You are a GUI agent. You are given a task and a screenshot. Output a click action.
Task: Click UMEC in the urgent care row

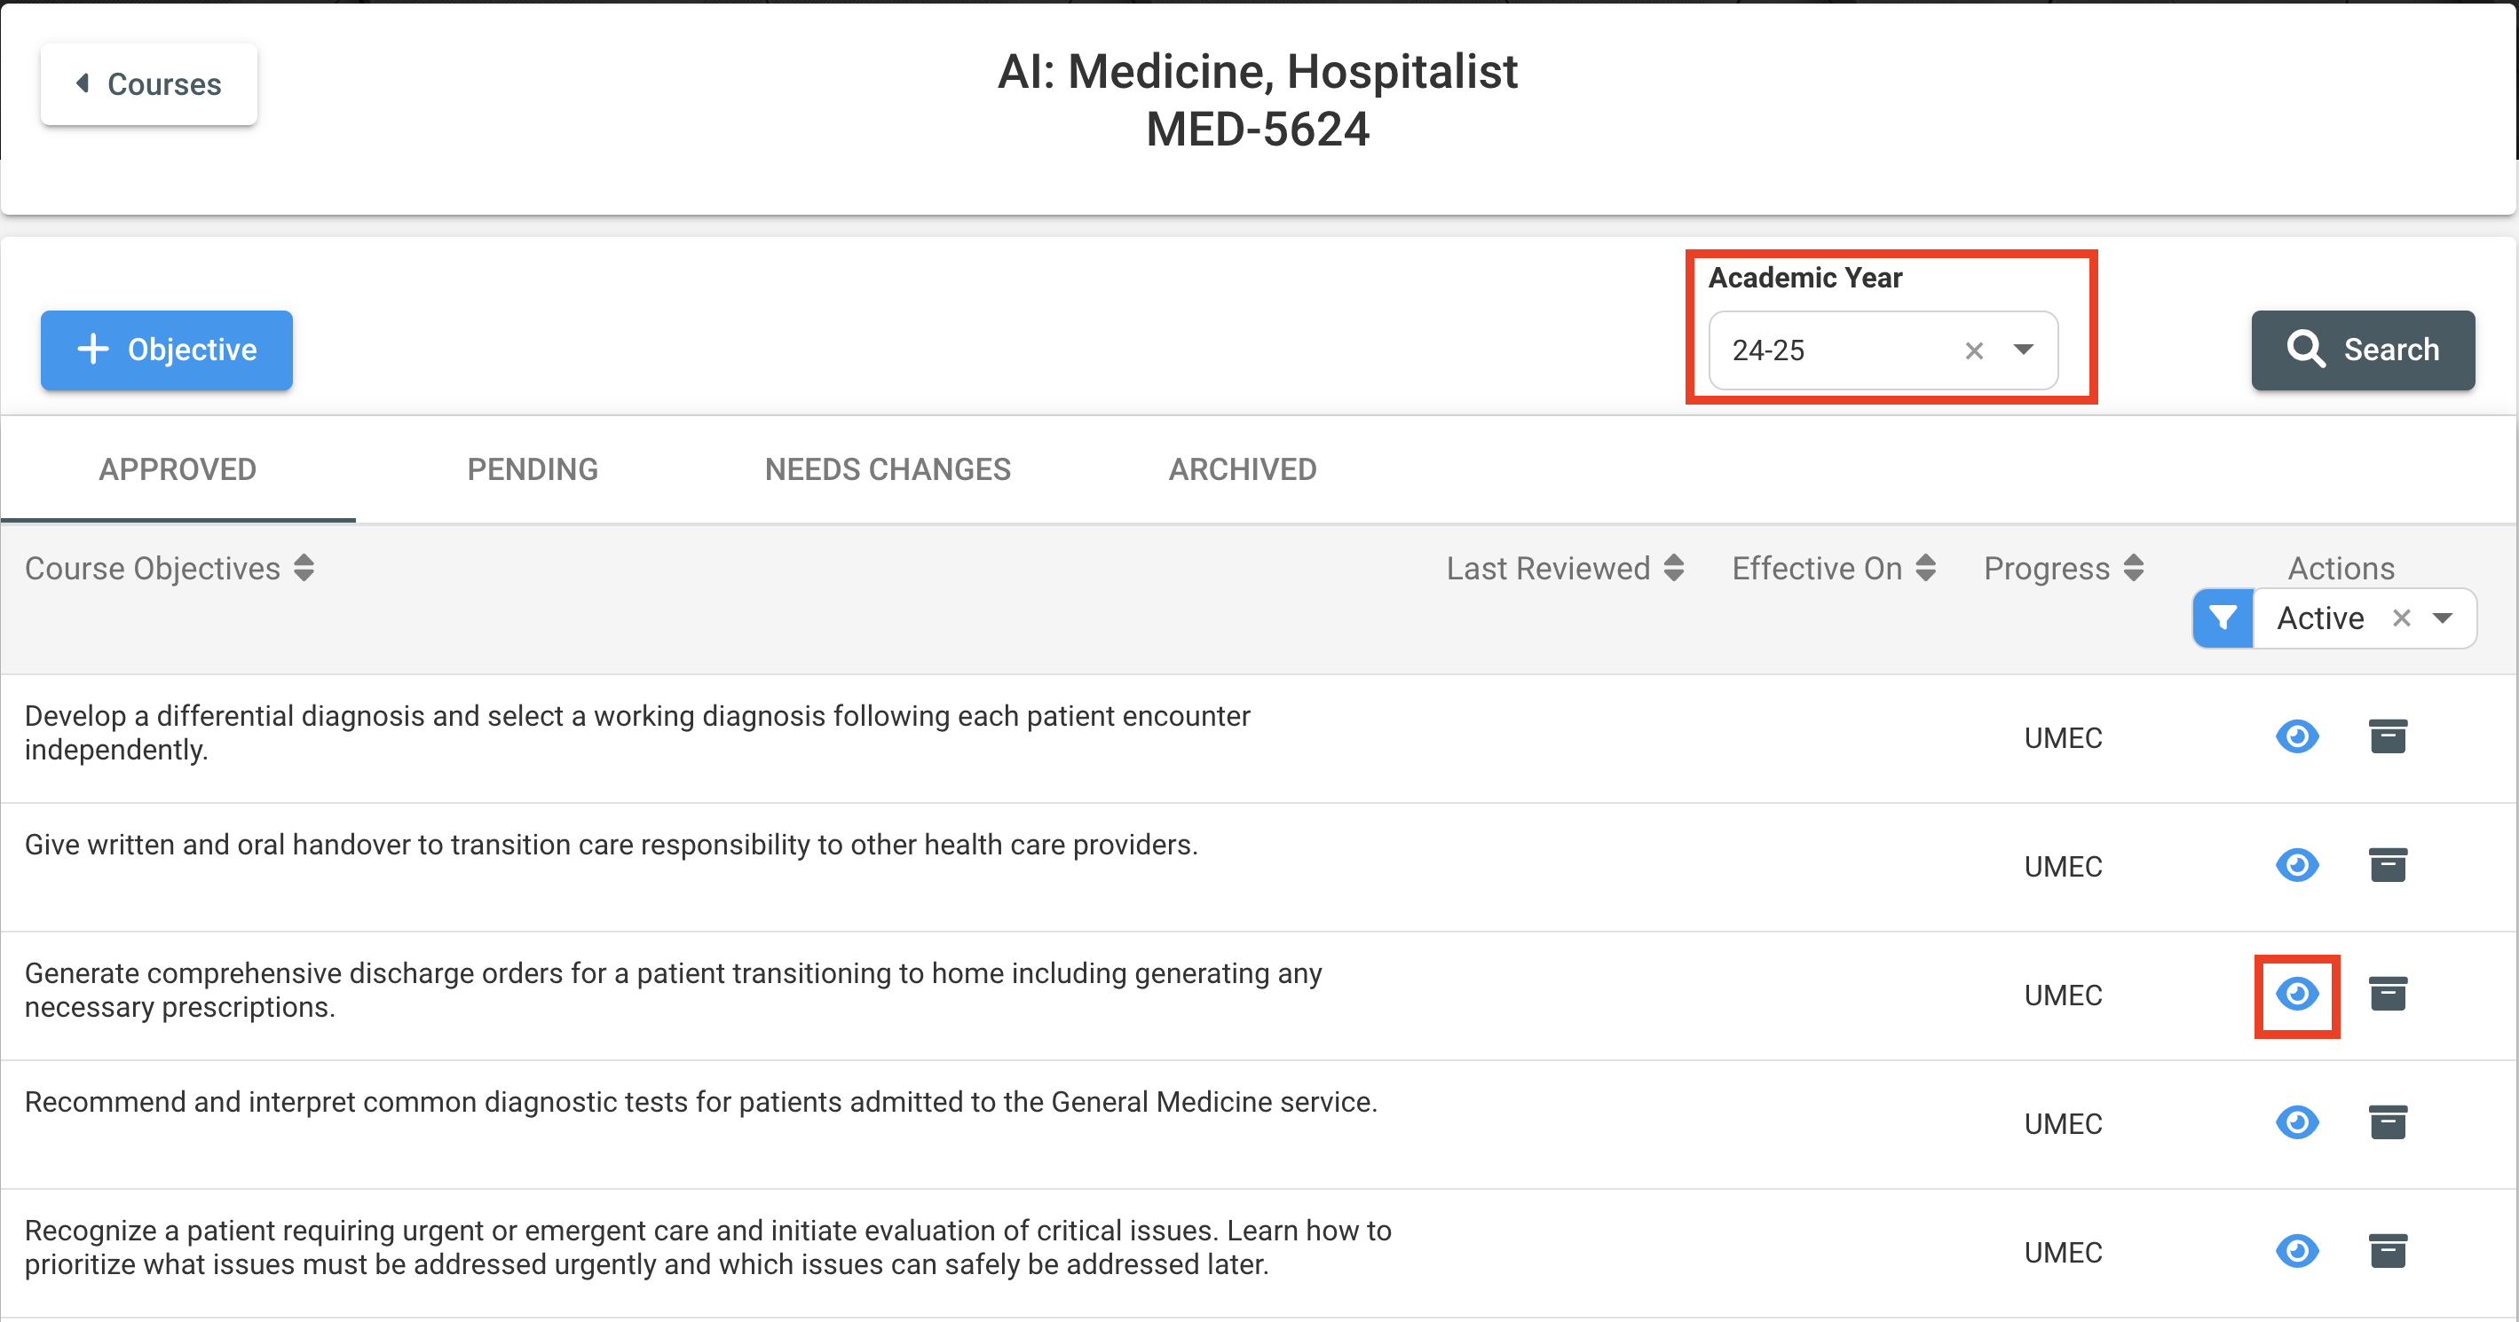(2064, 1254)
